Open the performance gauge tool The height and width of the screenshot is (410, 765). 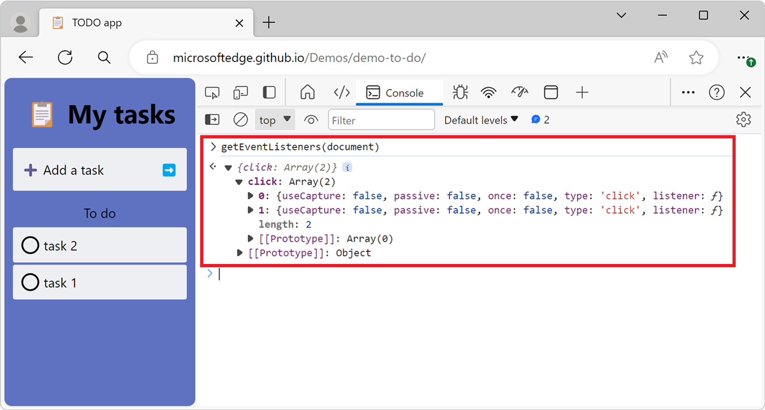(x=520, y=92)
